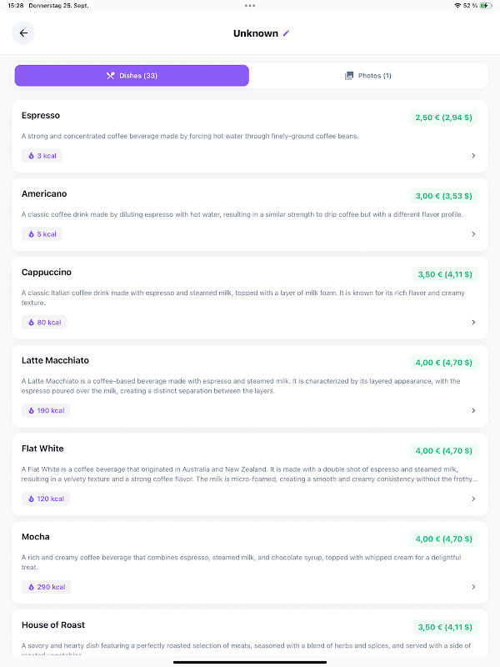Screen dimensions: 500x667
Task: Tap the flame icon on Espresso's calories
Action: click(x=32, y=156)
